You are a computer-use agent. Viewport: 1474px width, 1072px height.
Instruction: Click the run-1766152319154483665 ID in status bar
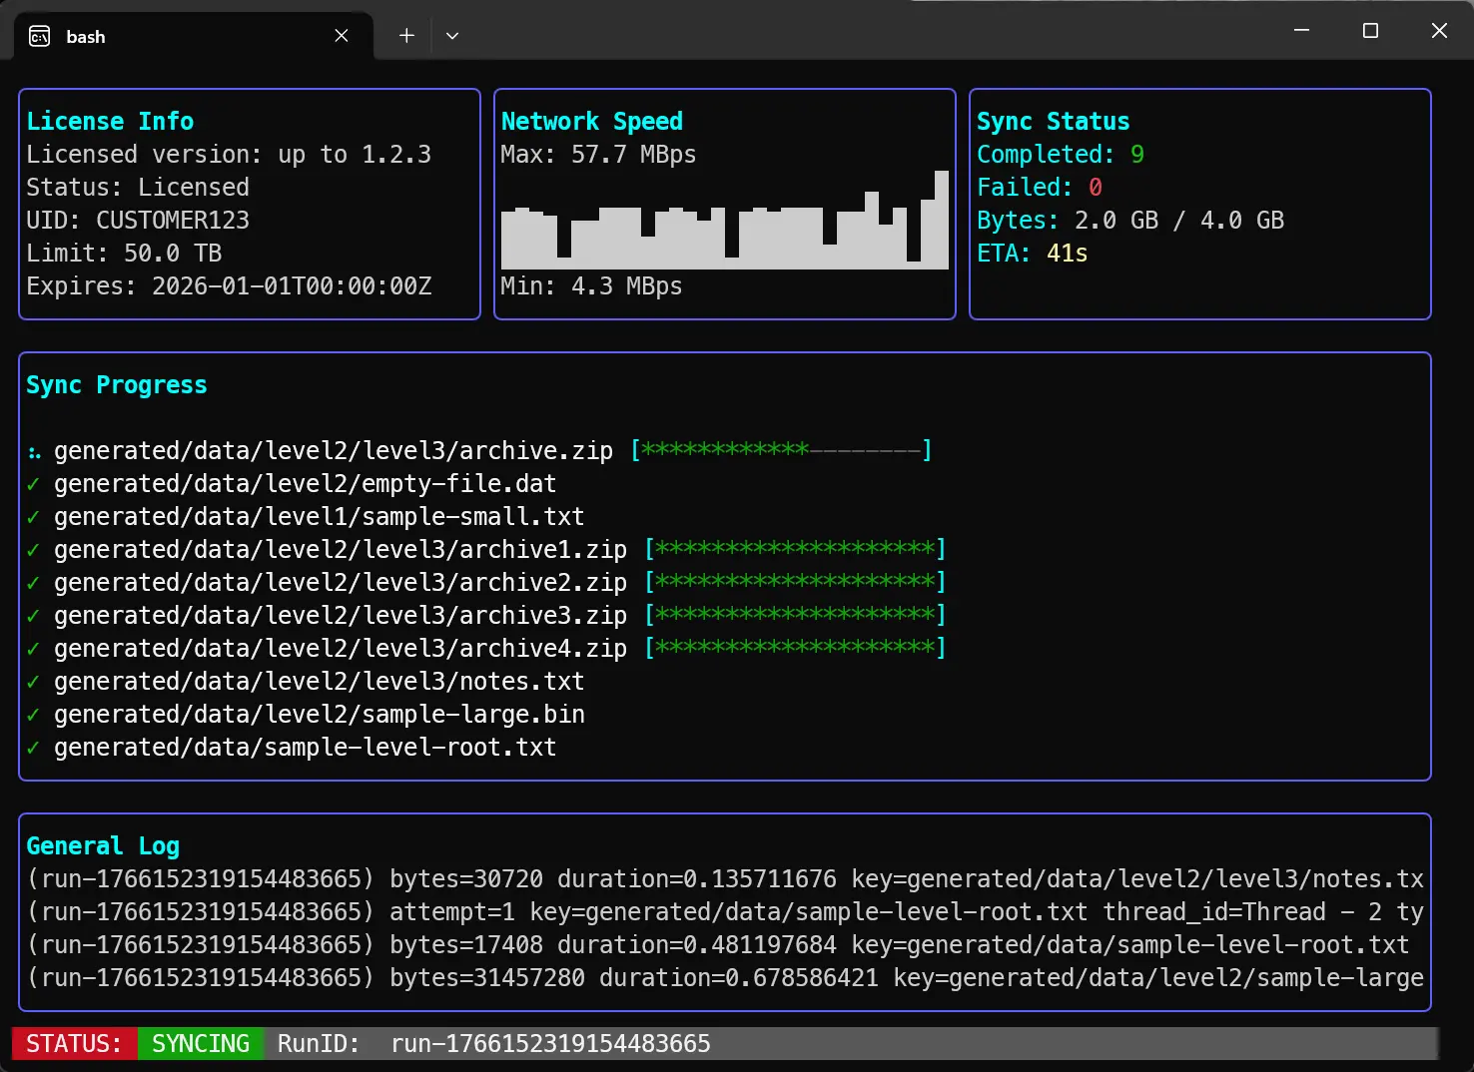coord(550,1043)
